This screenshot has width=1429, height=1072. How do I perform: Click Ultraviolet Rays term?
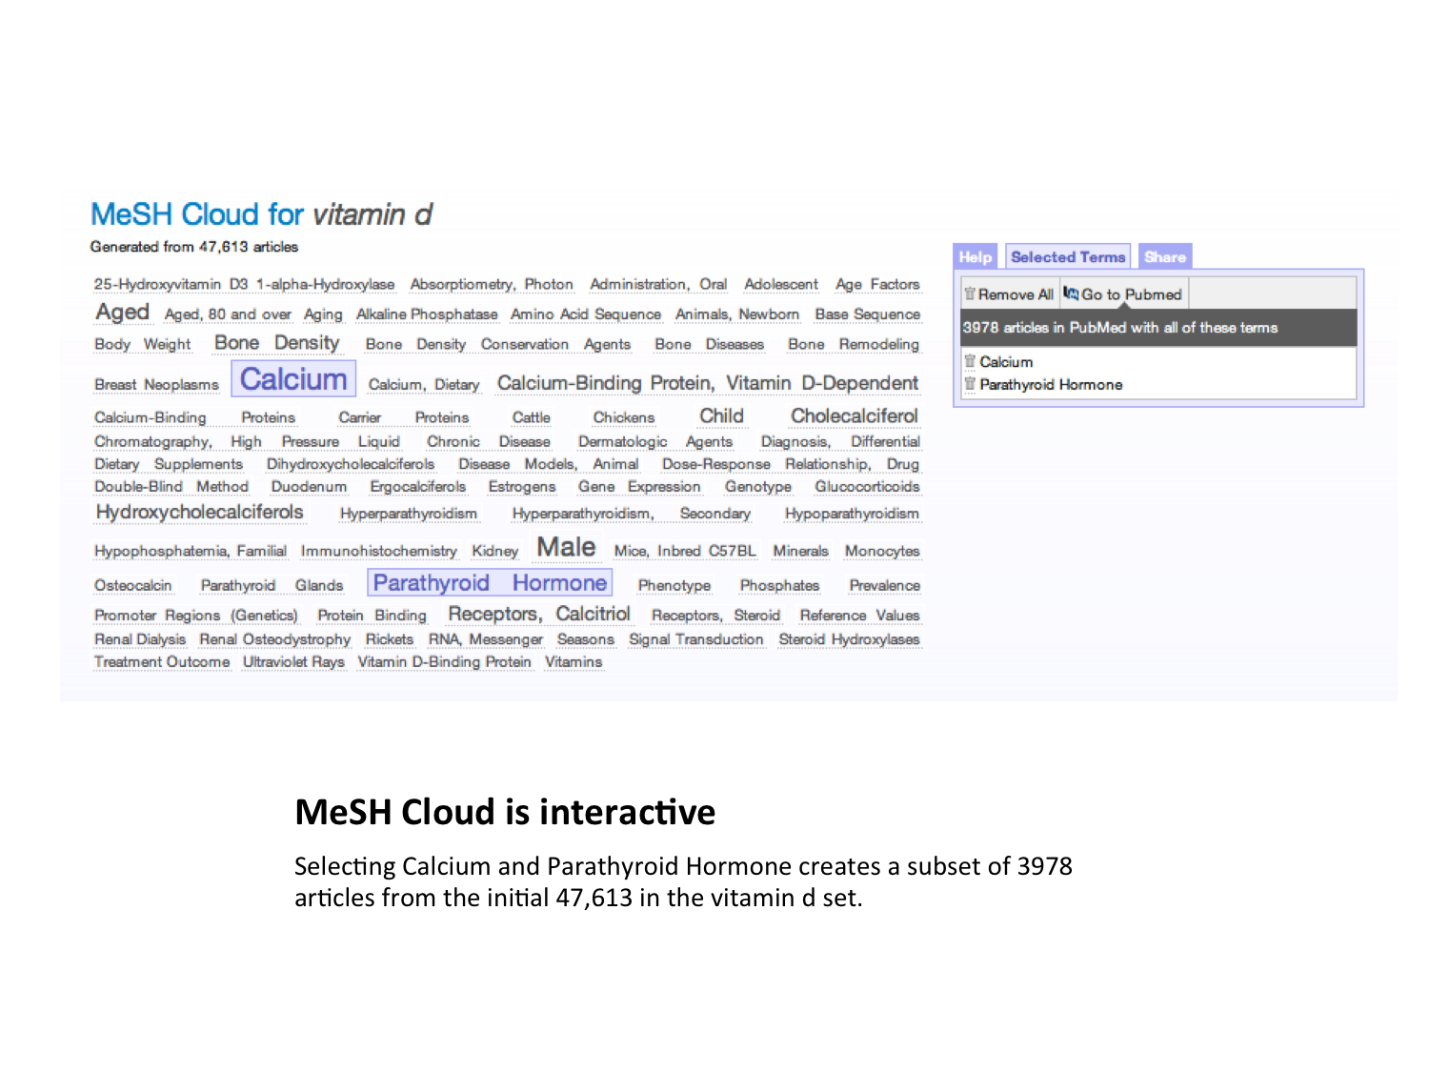293,661
